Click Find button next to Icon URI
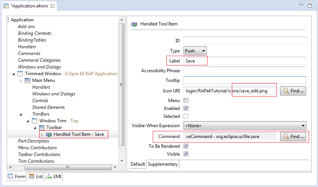The image size is (318, 187). pos(293,91)
